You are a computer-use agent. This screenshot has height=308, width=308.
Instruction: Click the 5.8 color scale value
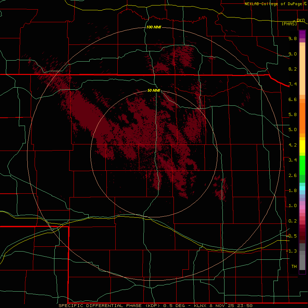(x=293, y=115)
